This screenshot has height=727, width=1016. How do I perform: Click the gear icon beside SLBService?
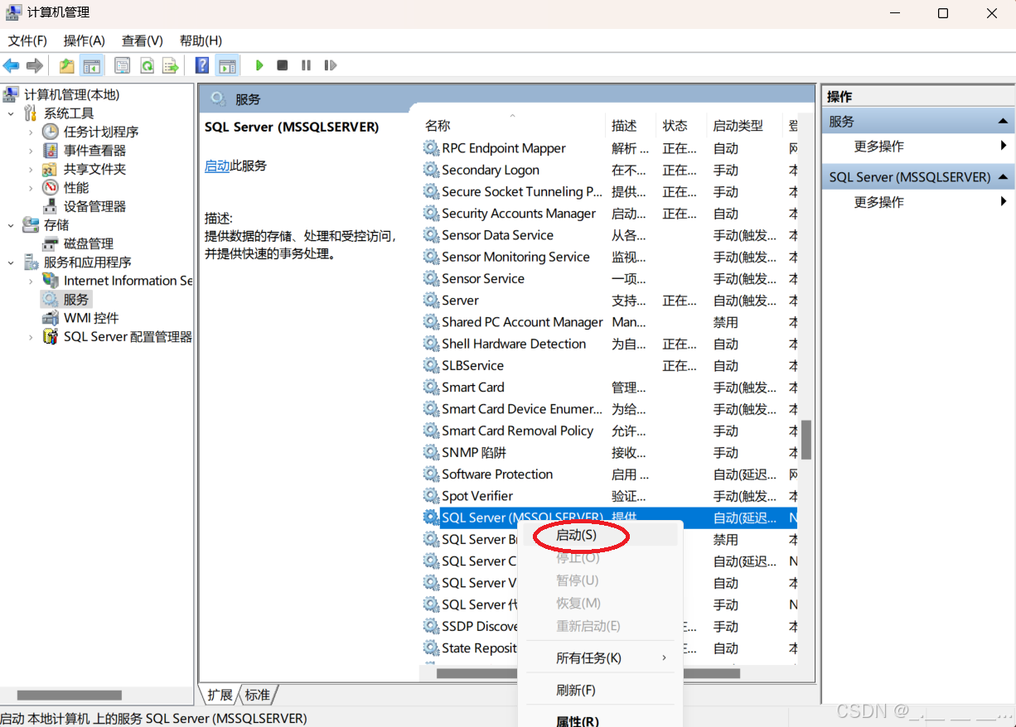431,365
